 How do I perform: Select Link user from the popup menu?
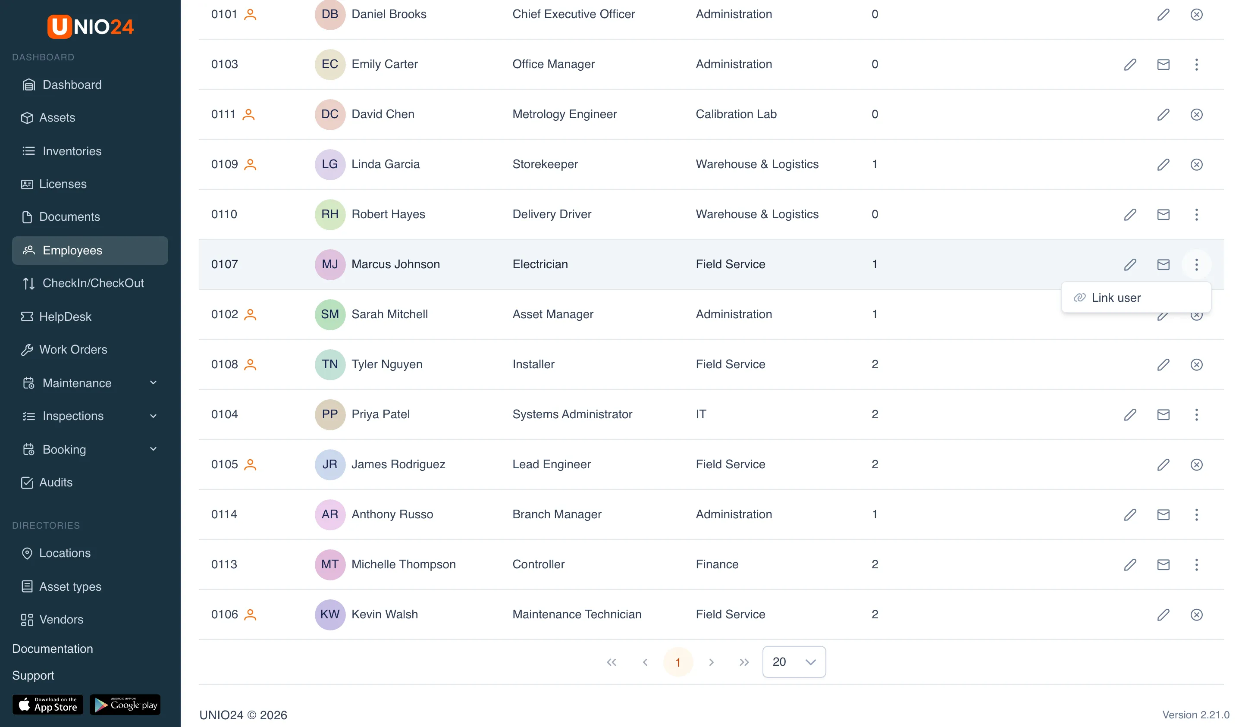(x=1136, y=298)
